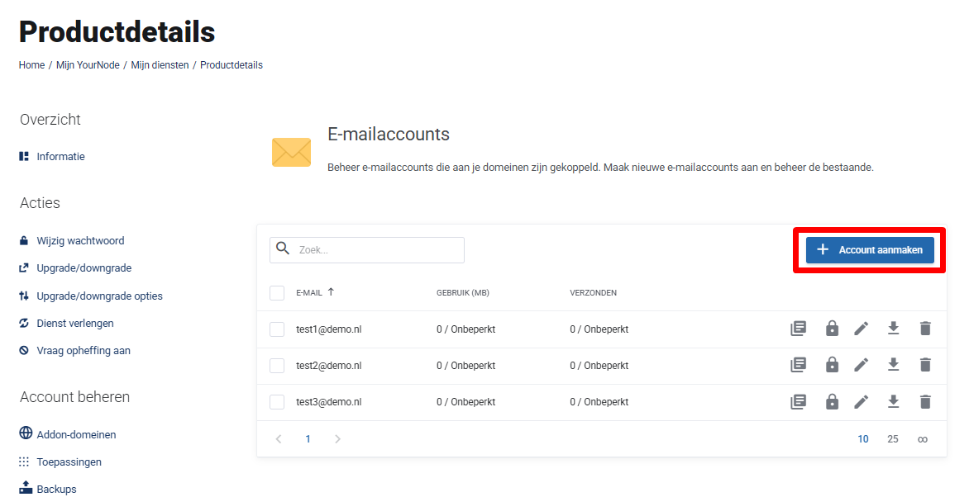This screenshot has width=969, height=497.
Task: Go to the next page with the chevron
Action: [x=337, y=438]
